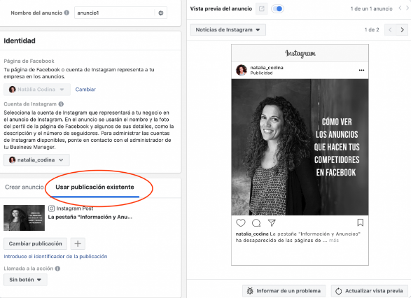This screenshot has width=411, height=298.
Task: Click the post title 'La pestaña Información y Anu...'
Action: [90, 217]
